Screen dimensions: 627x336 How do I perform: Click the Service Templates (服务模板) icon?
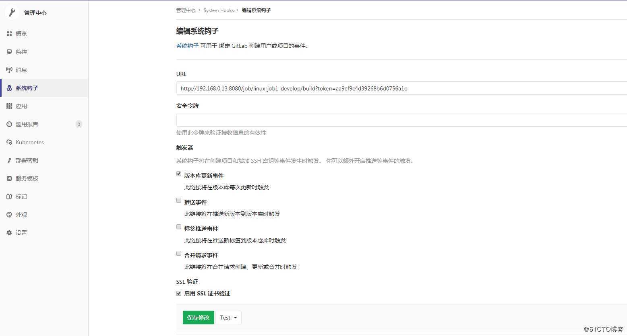9,178
